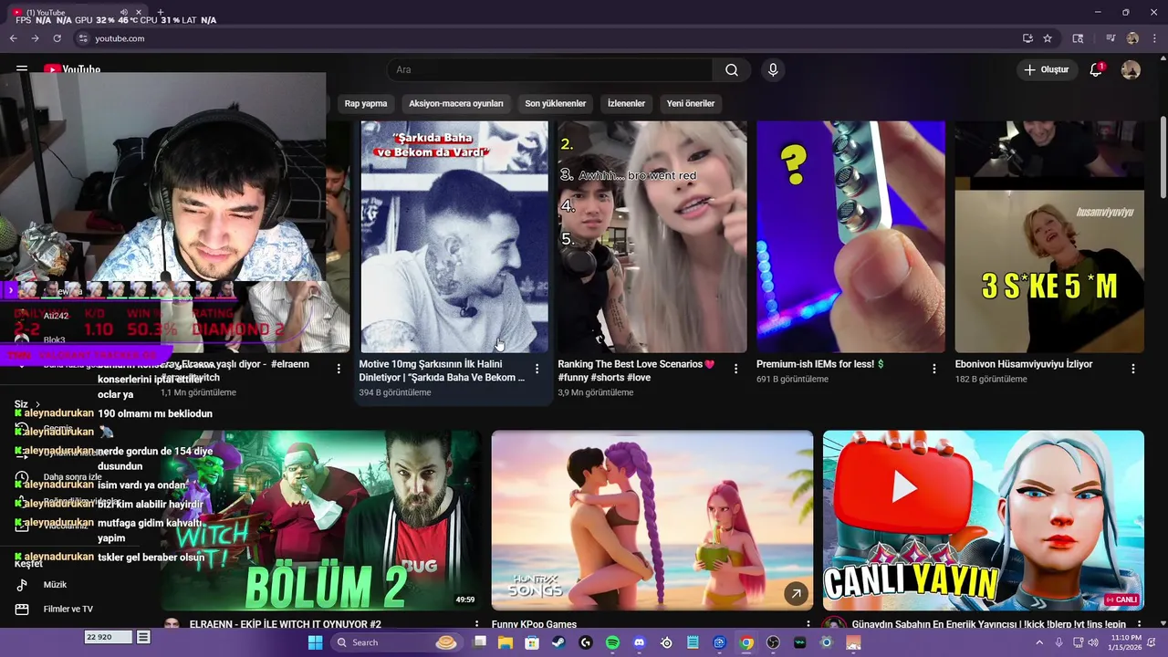Select the Aksiyon-macera oyunları chip

(x=456, y=104)
